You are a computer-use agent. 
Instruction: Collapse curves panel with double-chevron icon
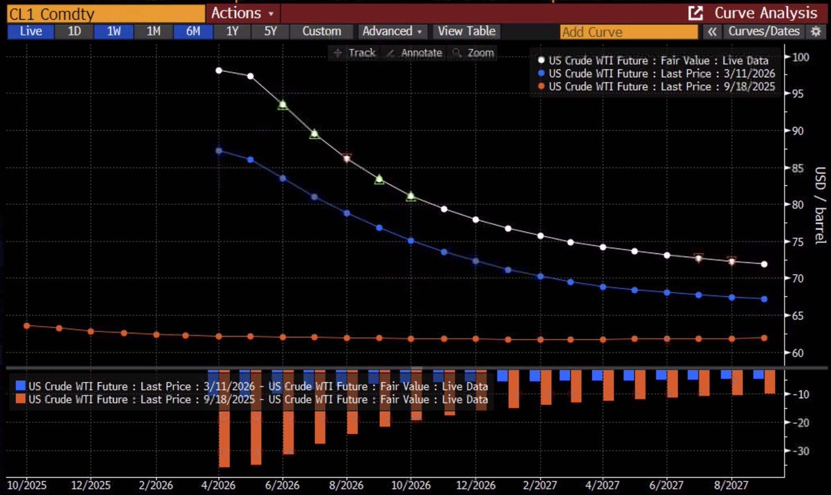711,31
